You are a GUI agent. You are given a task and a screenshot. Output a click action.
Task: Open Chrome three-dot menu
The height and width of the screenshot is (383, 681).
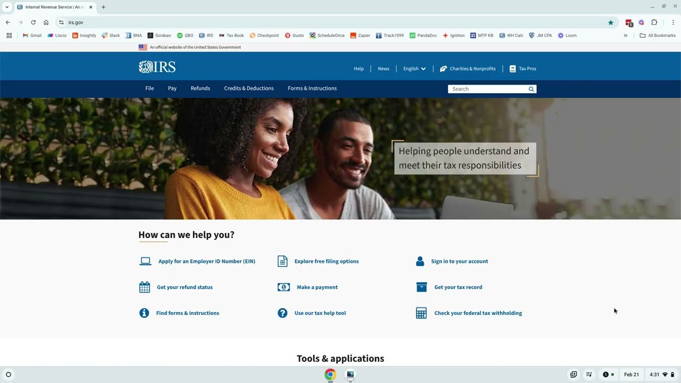coord(673,22)
